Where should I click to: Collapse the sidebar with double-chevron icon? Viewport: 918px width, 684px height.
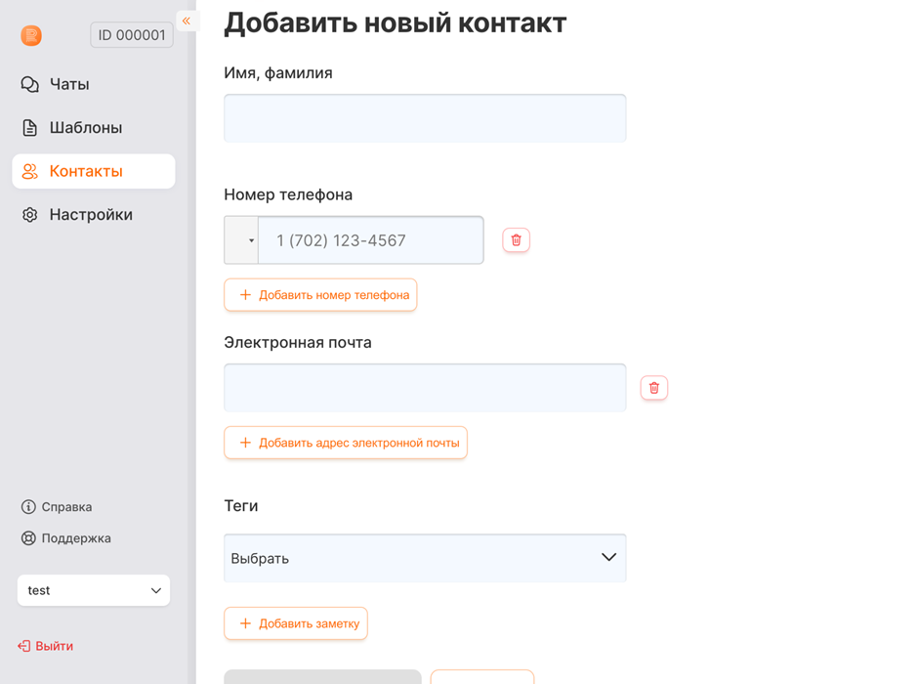tap(187, 21)
